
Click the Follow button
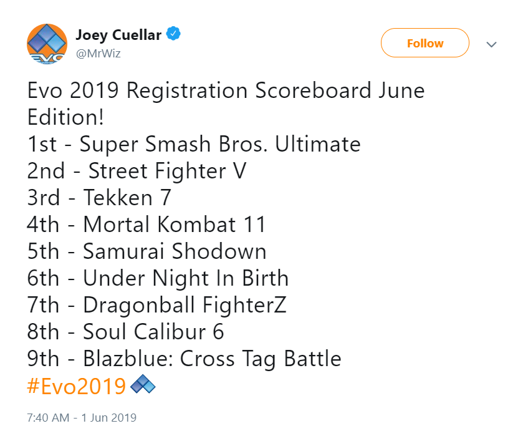pos(425,43)
